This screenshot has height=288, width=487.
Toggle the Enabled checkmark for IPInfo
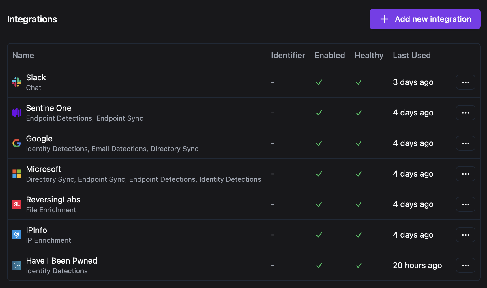(x=319, y=235)
